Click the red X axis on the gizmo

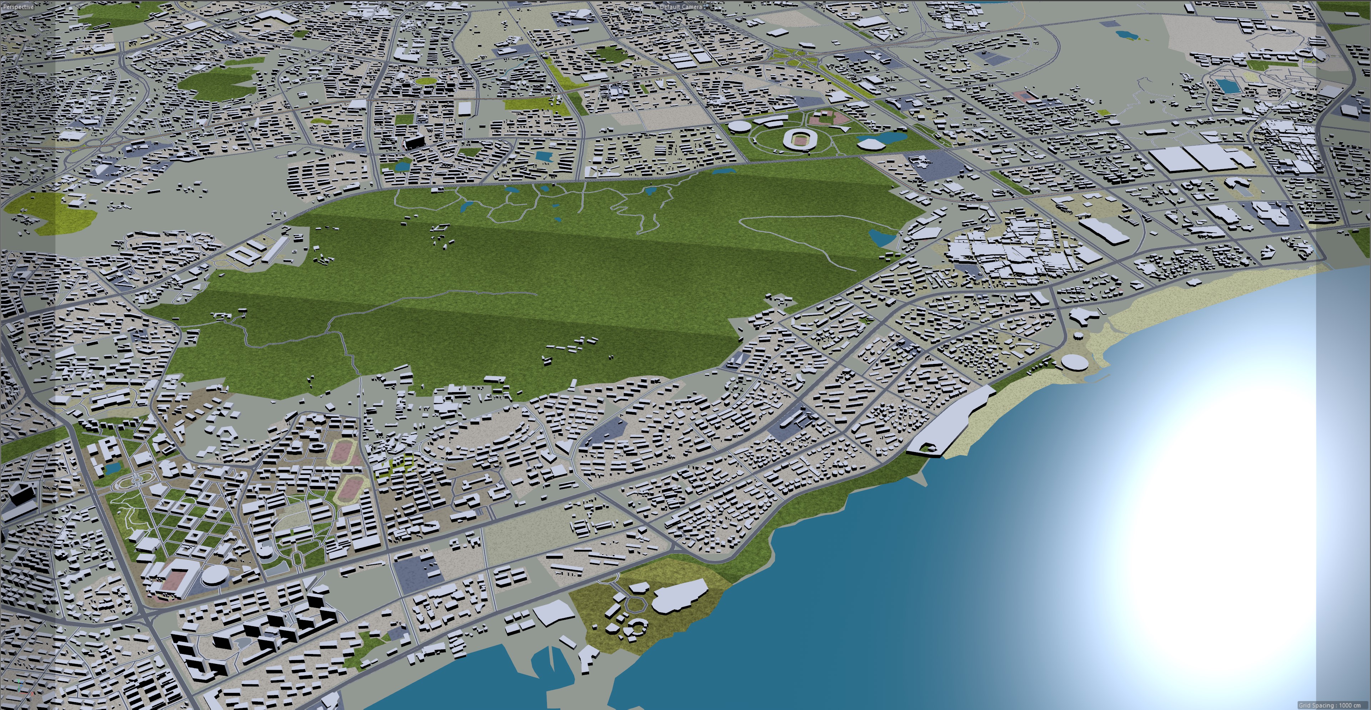tap(25, 693)
